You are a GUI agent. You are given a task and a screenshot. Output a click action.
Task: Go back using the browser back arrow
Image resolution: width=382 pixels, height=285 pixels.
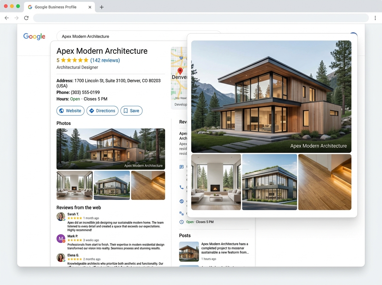coord(6,18)
